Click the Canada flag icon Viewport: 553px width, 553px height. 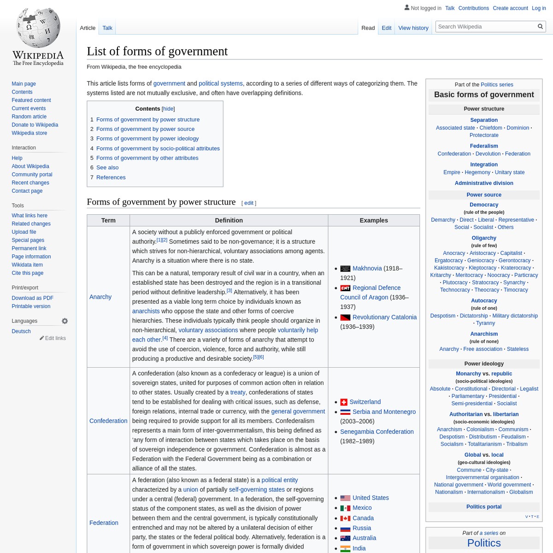(x=345, y=518)
